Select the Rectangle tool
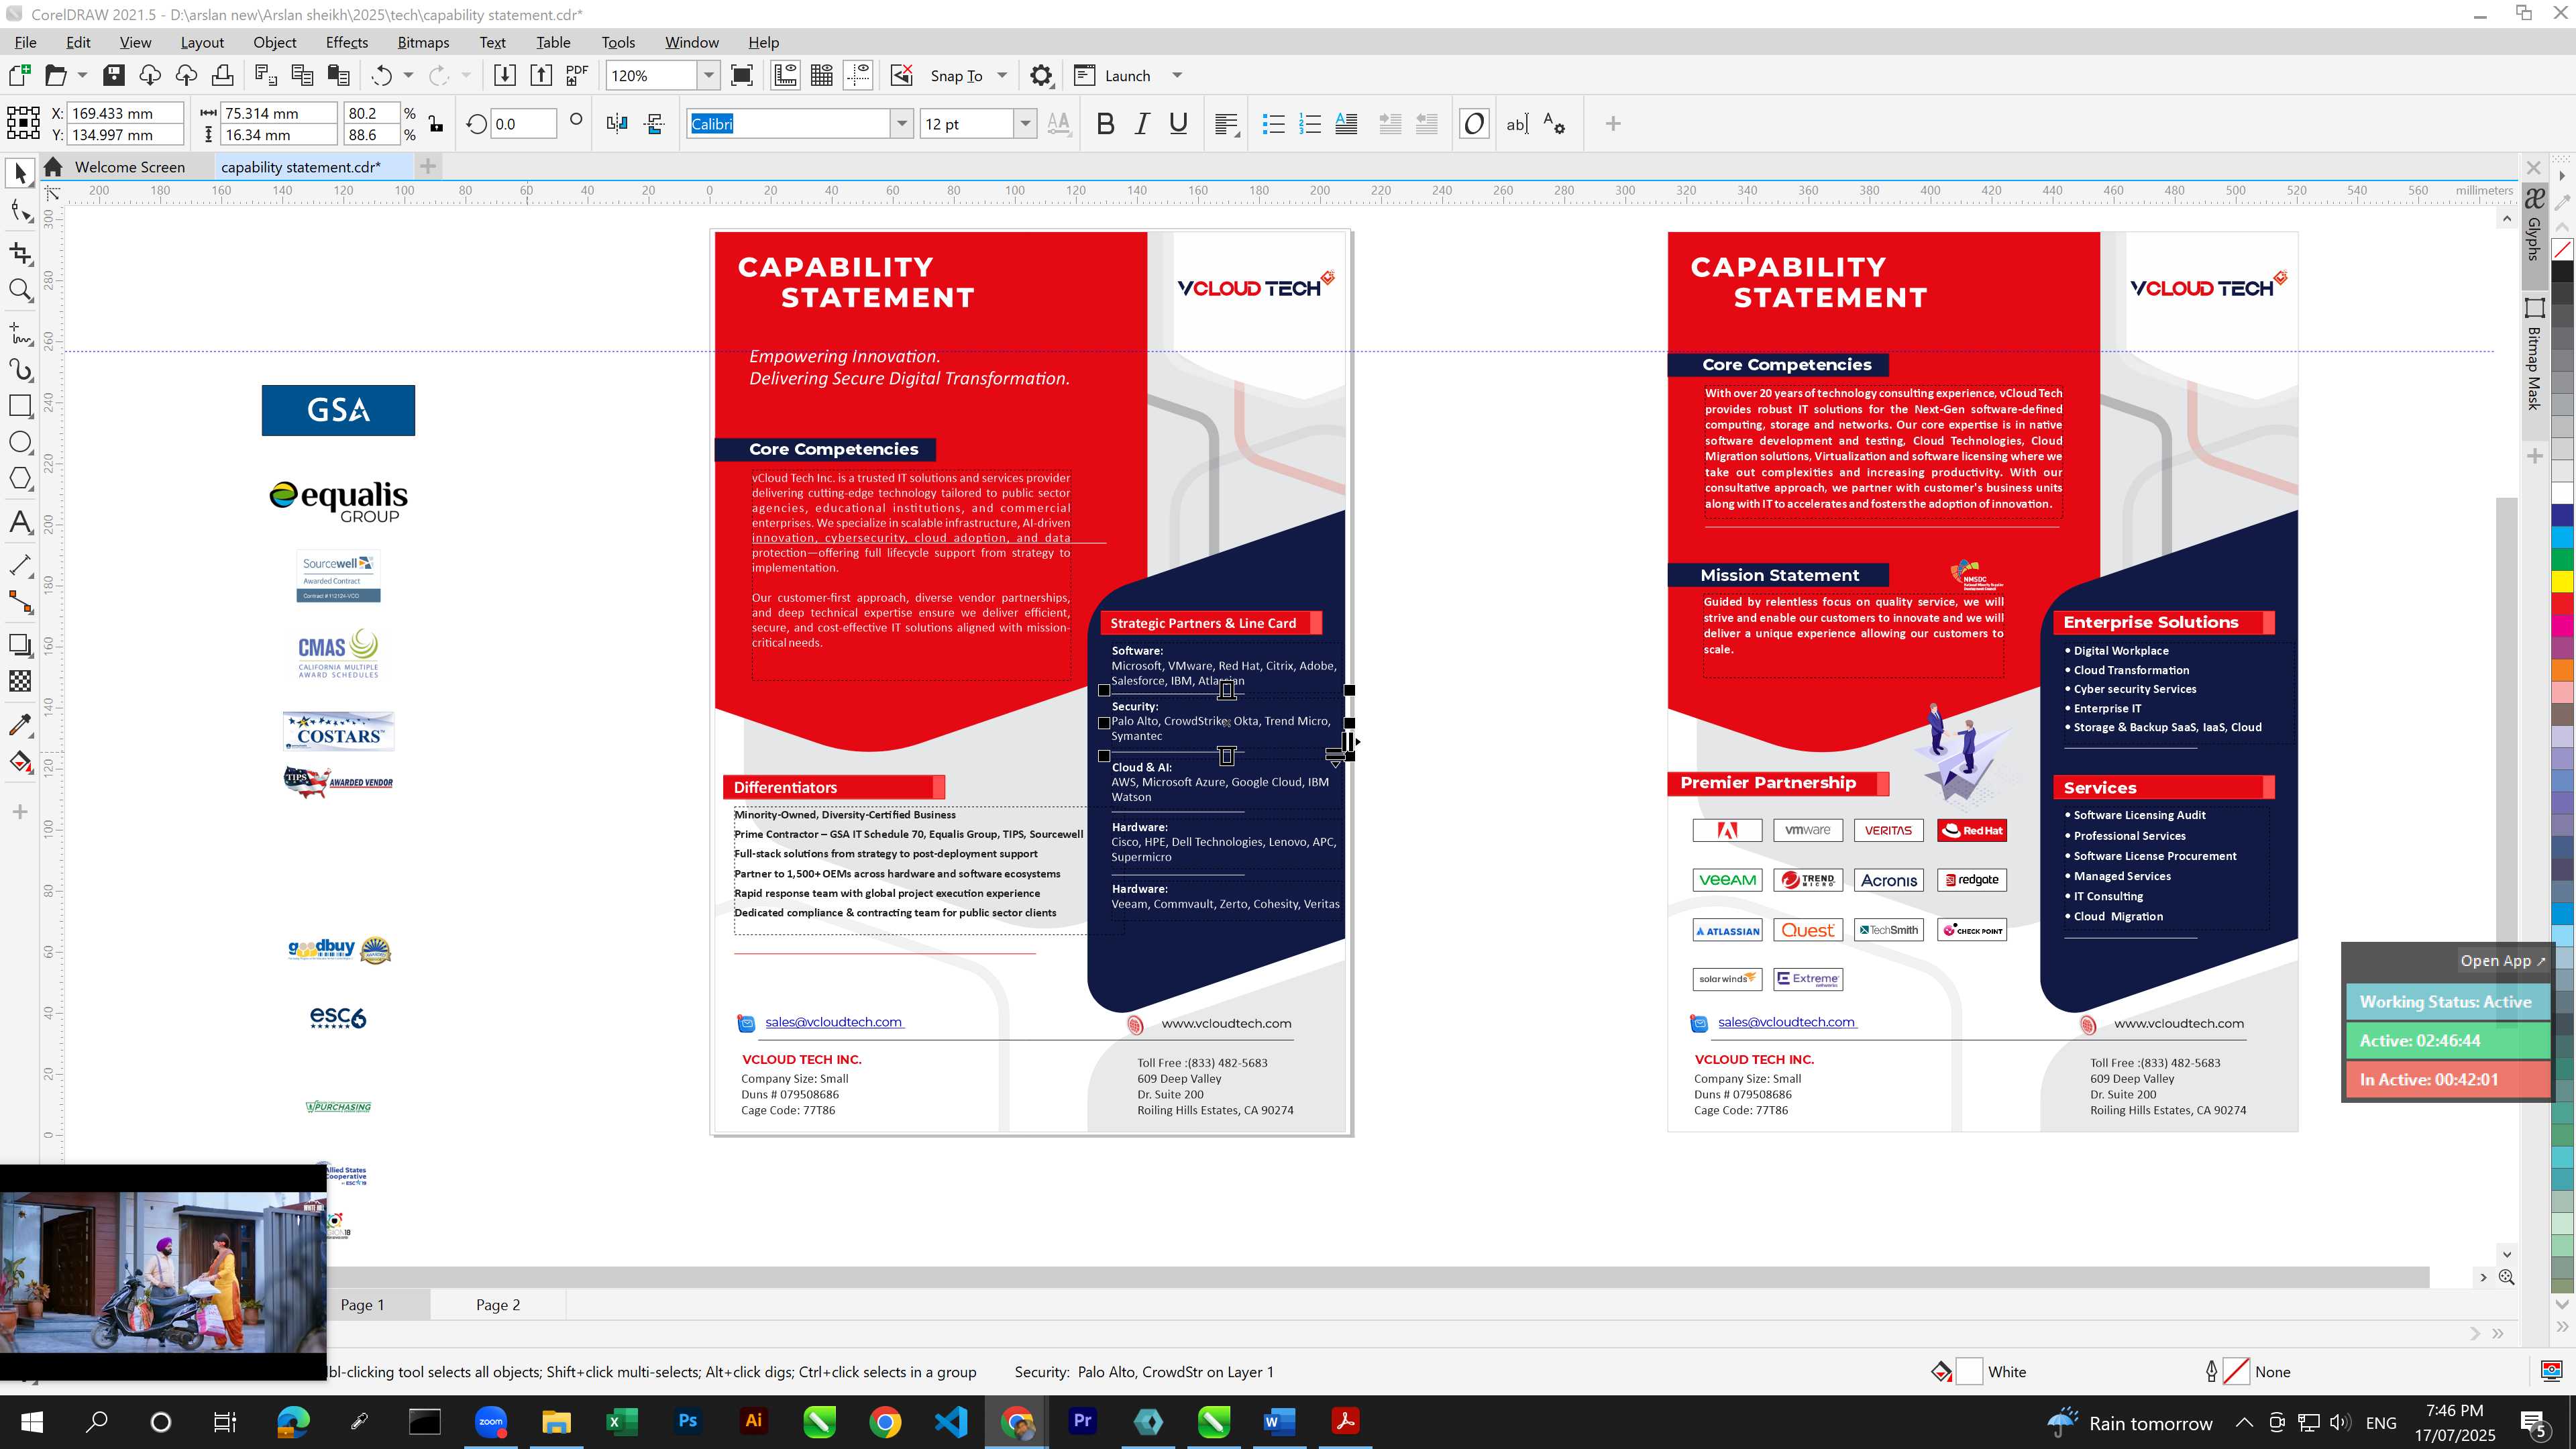The image size is (2576, 1449). [20, 405]
